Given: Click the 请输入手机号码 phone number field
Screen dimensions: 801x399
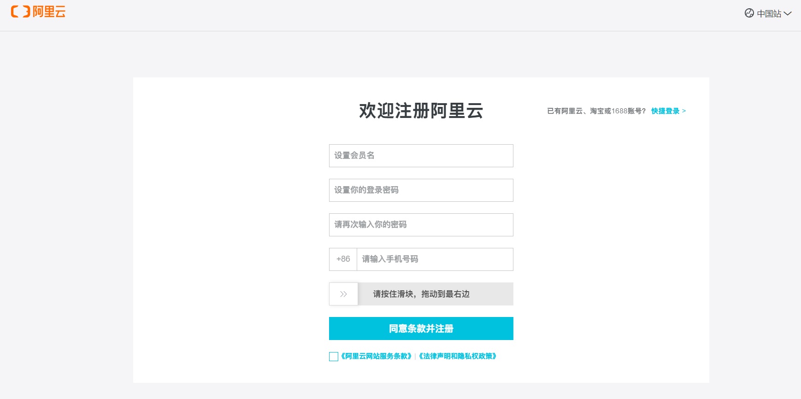Looking at the screenshot, I should [435, 259].
